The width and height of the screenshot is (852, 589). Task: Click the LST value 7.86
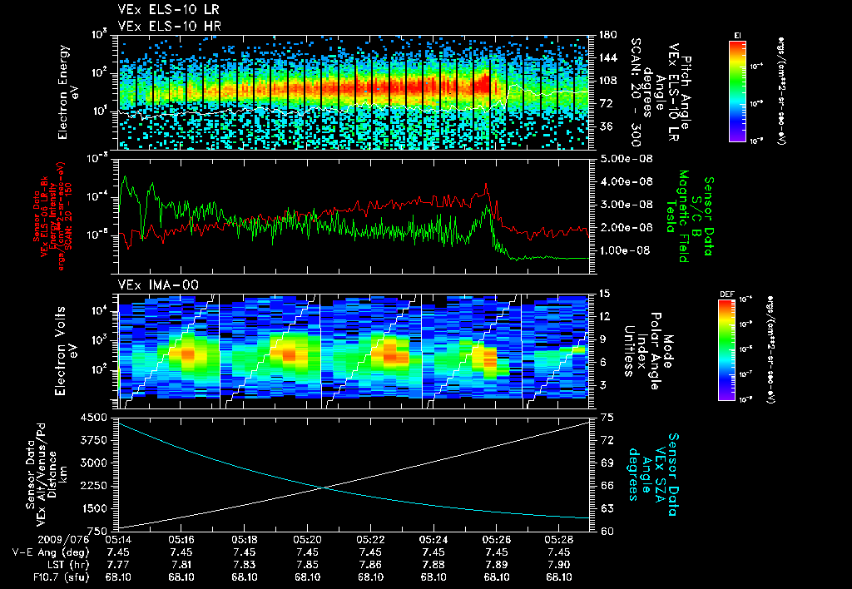coord(370,565)
